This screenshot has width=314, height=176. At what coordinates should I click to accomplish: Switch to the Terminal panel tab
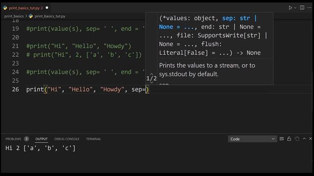[x=94, y=139]
